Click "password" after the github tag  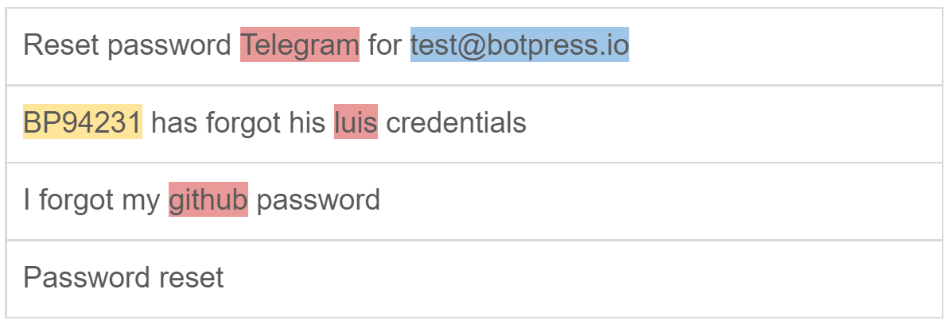pyautogui.click(x=318, y=200)
